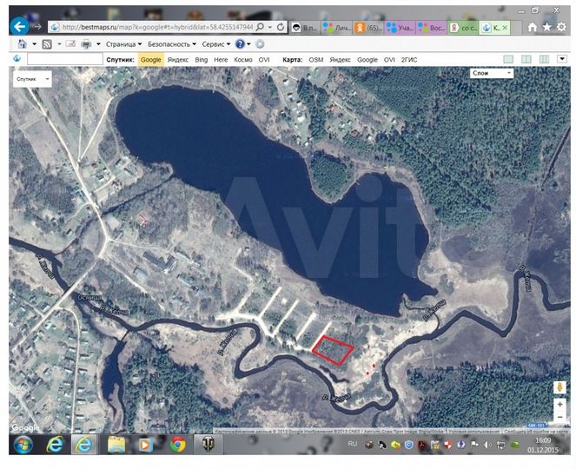Screen dimensions: 576x469
Task: Launch Google Chrome from the taskbar
Action: coord(178,446)
